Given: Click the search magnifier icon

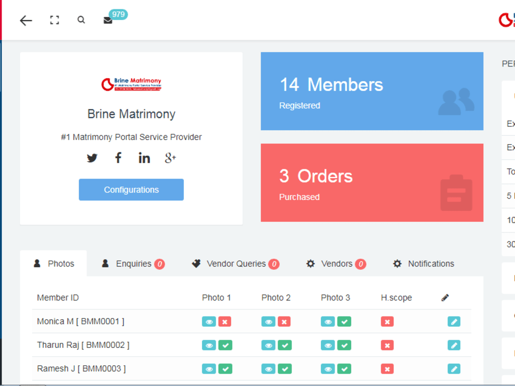Looking at the screenshot, I should 81,20.
